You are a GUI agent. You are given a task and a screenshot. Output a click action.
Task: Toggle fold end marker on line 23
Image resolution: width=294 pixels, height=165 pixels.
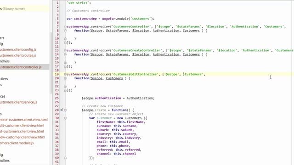(65, 90)
